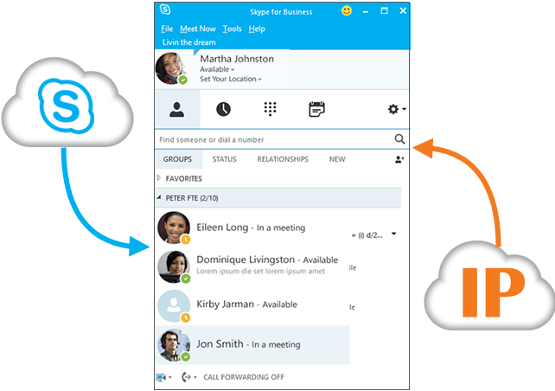Viewport: 555px width, 391px height.
Task: Open the options gear dropdown
Action: pos(397,110)
